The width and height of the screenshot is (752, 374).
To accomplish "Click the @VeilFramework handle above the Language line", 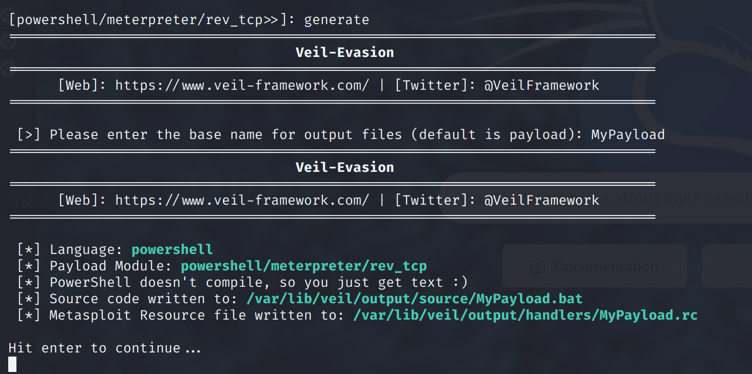I will [542, 200].
